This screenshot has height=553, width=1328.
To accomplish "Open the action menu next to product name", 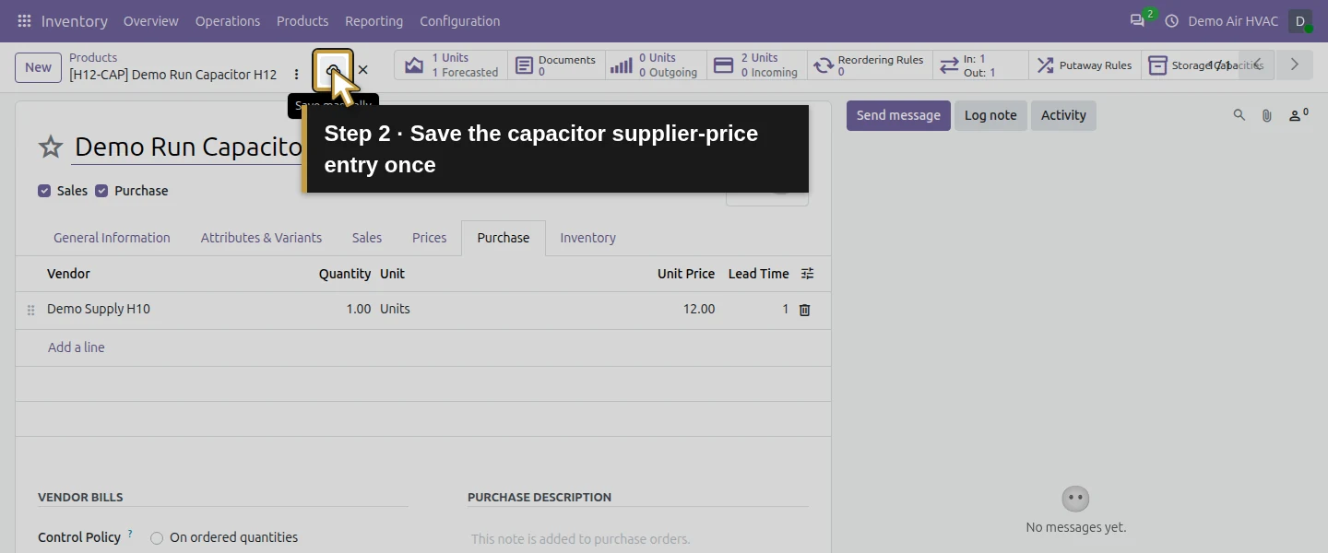I will [296, 74].
